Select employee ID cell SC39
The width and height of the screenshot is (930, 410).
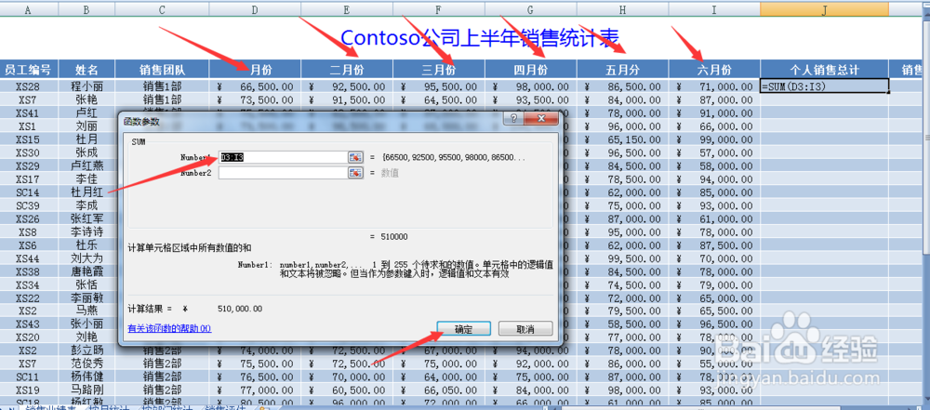28,205
